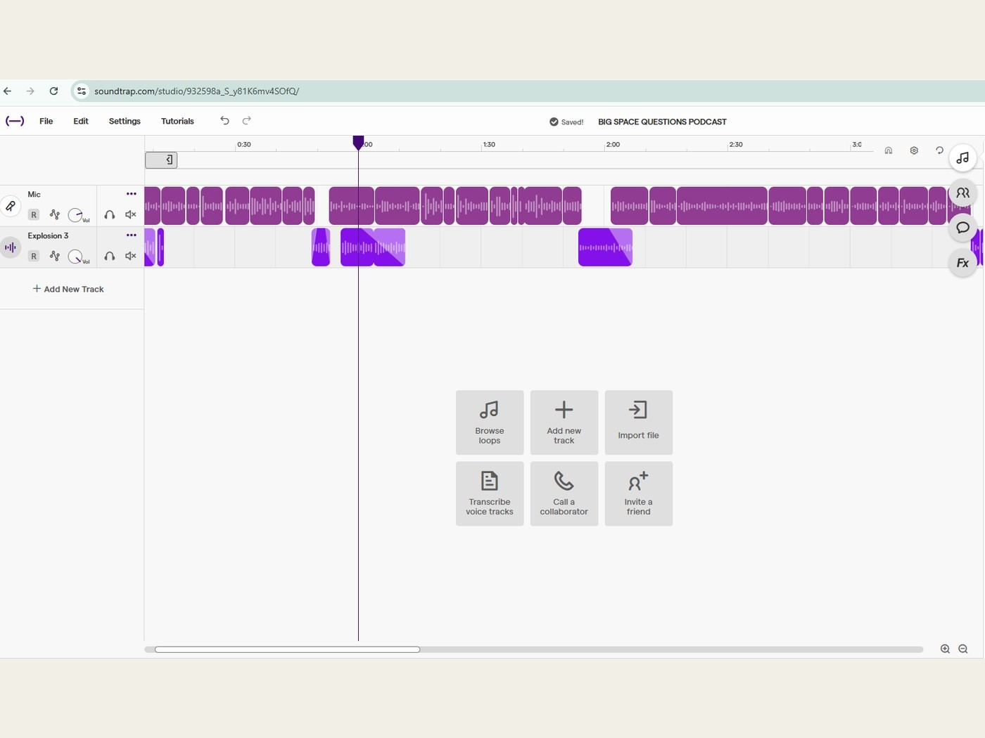Open the Settings menu
Screen dimensions: 985x738
(x=125, y=121)
